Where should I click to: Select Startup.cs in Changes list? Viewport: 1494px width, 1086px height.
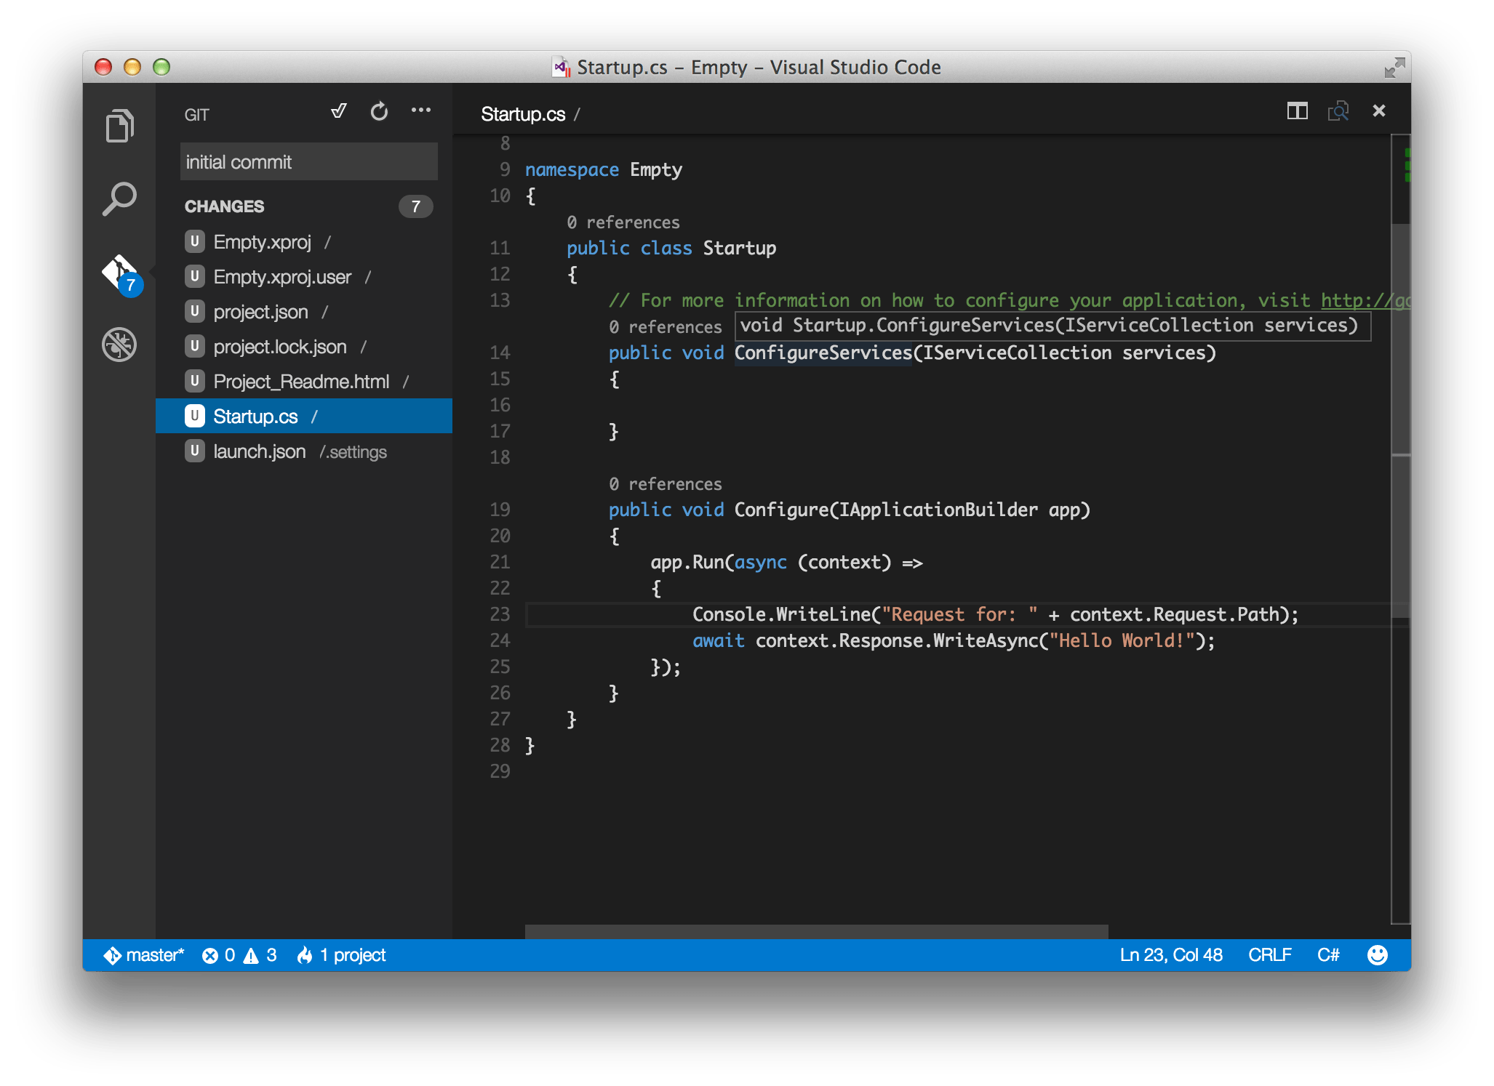point(304,417)
